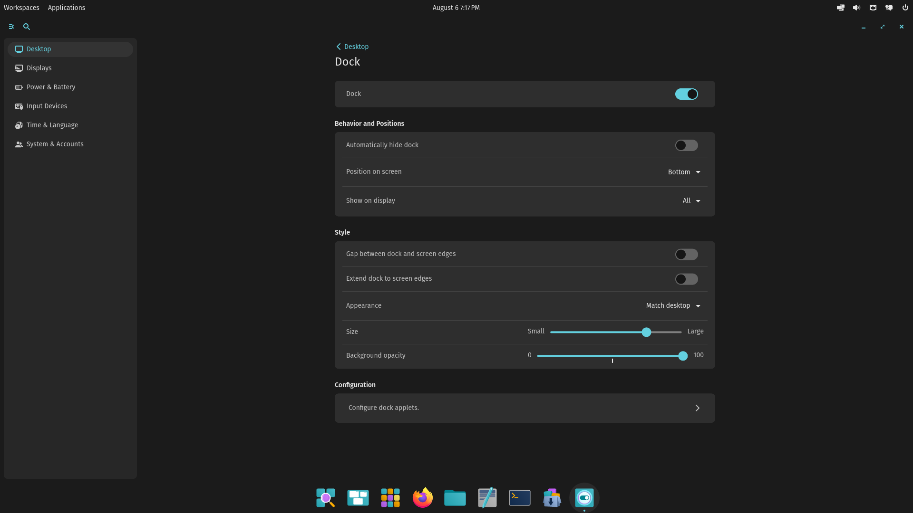Screen dimensions: 913x513
Task: Enable Gap between dock and screen edges
Action: (687, 255)
